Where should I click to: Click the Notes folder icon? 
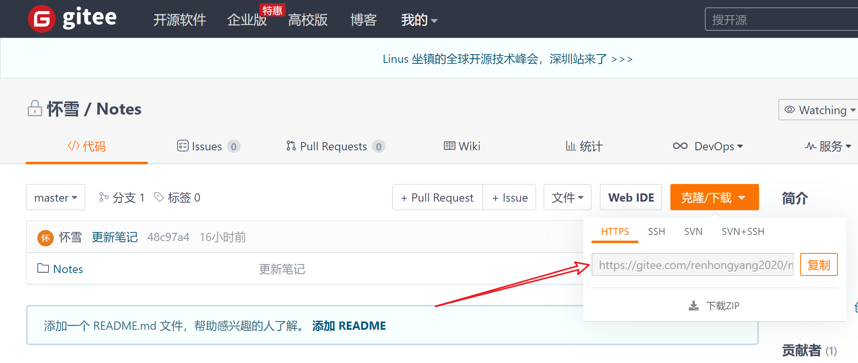tap(43, 269)
